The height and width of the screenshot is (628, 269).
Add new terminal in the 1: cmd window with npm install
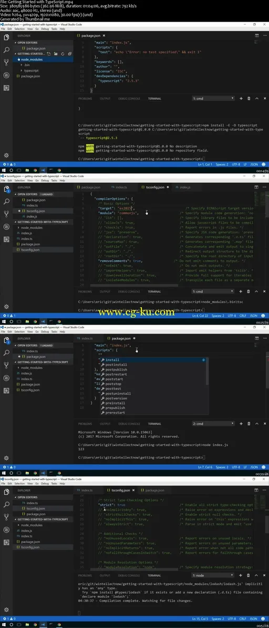[242, 98]
